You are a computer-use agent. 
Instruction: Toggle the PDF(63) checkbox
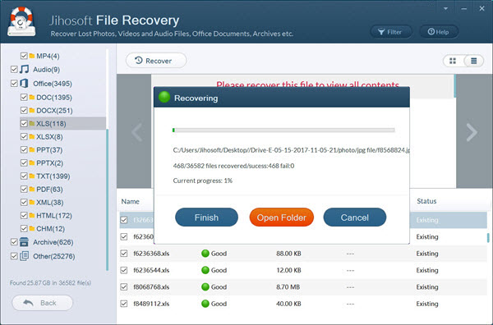[24, 189]
